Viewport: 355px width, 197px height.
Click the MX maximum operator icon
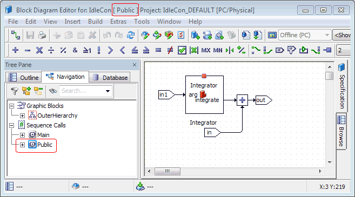[205, 50]
